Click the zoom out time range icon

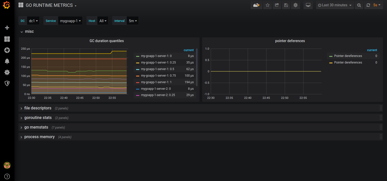pos(359,5)
